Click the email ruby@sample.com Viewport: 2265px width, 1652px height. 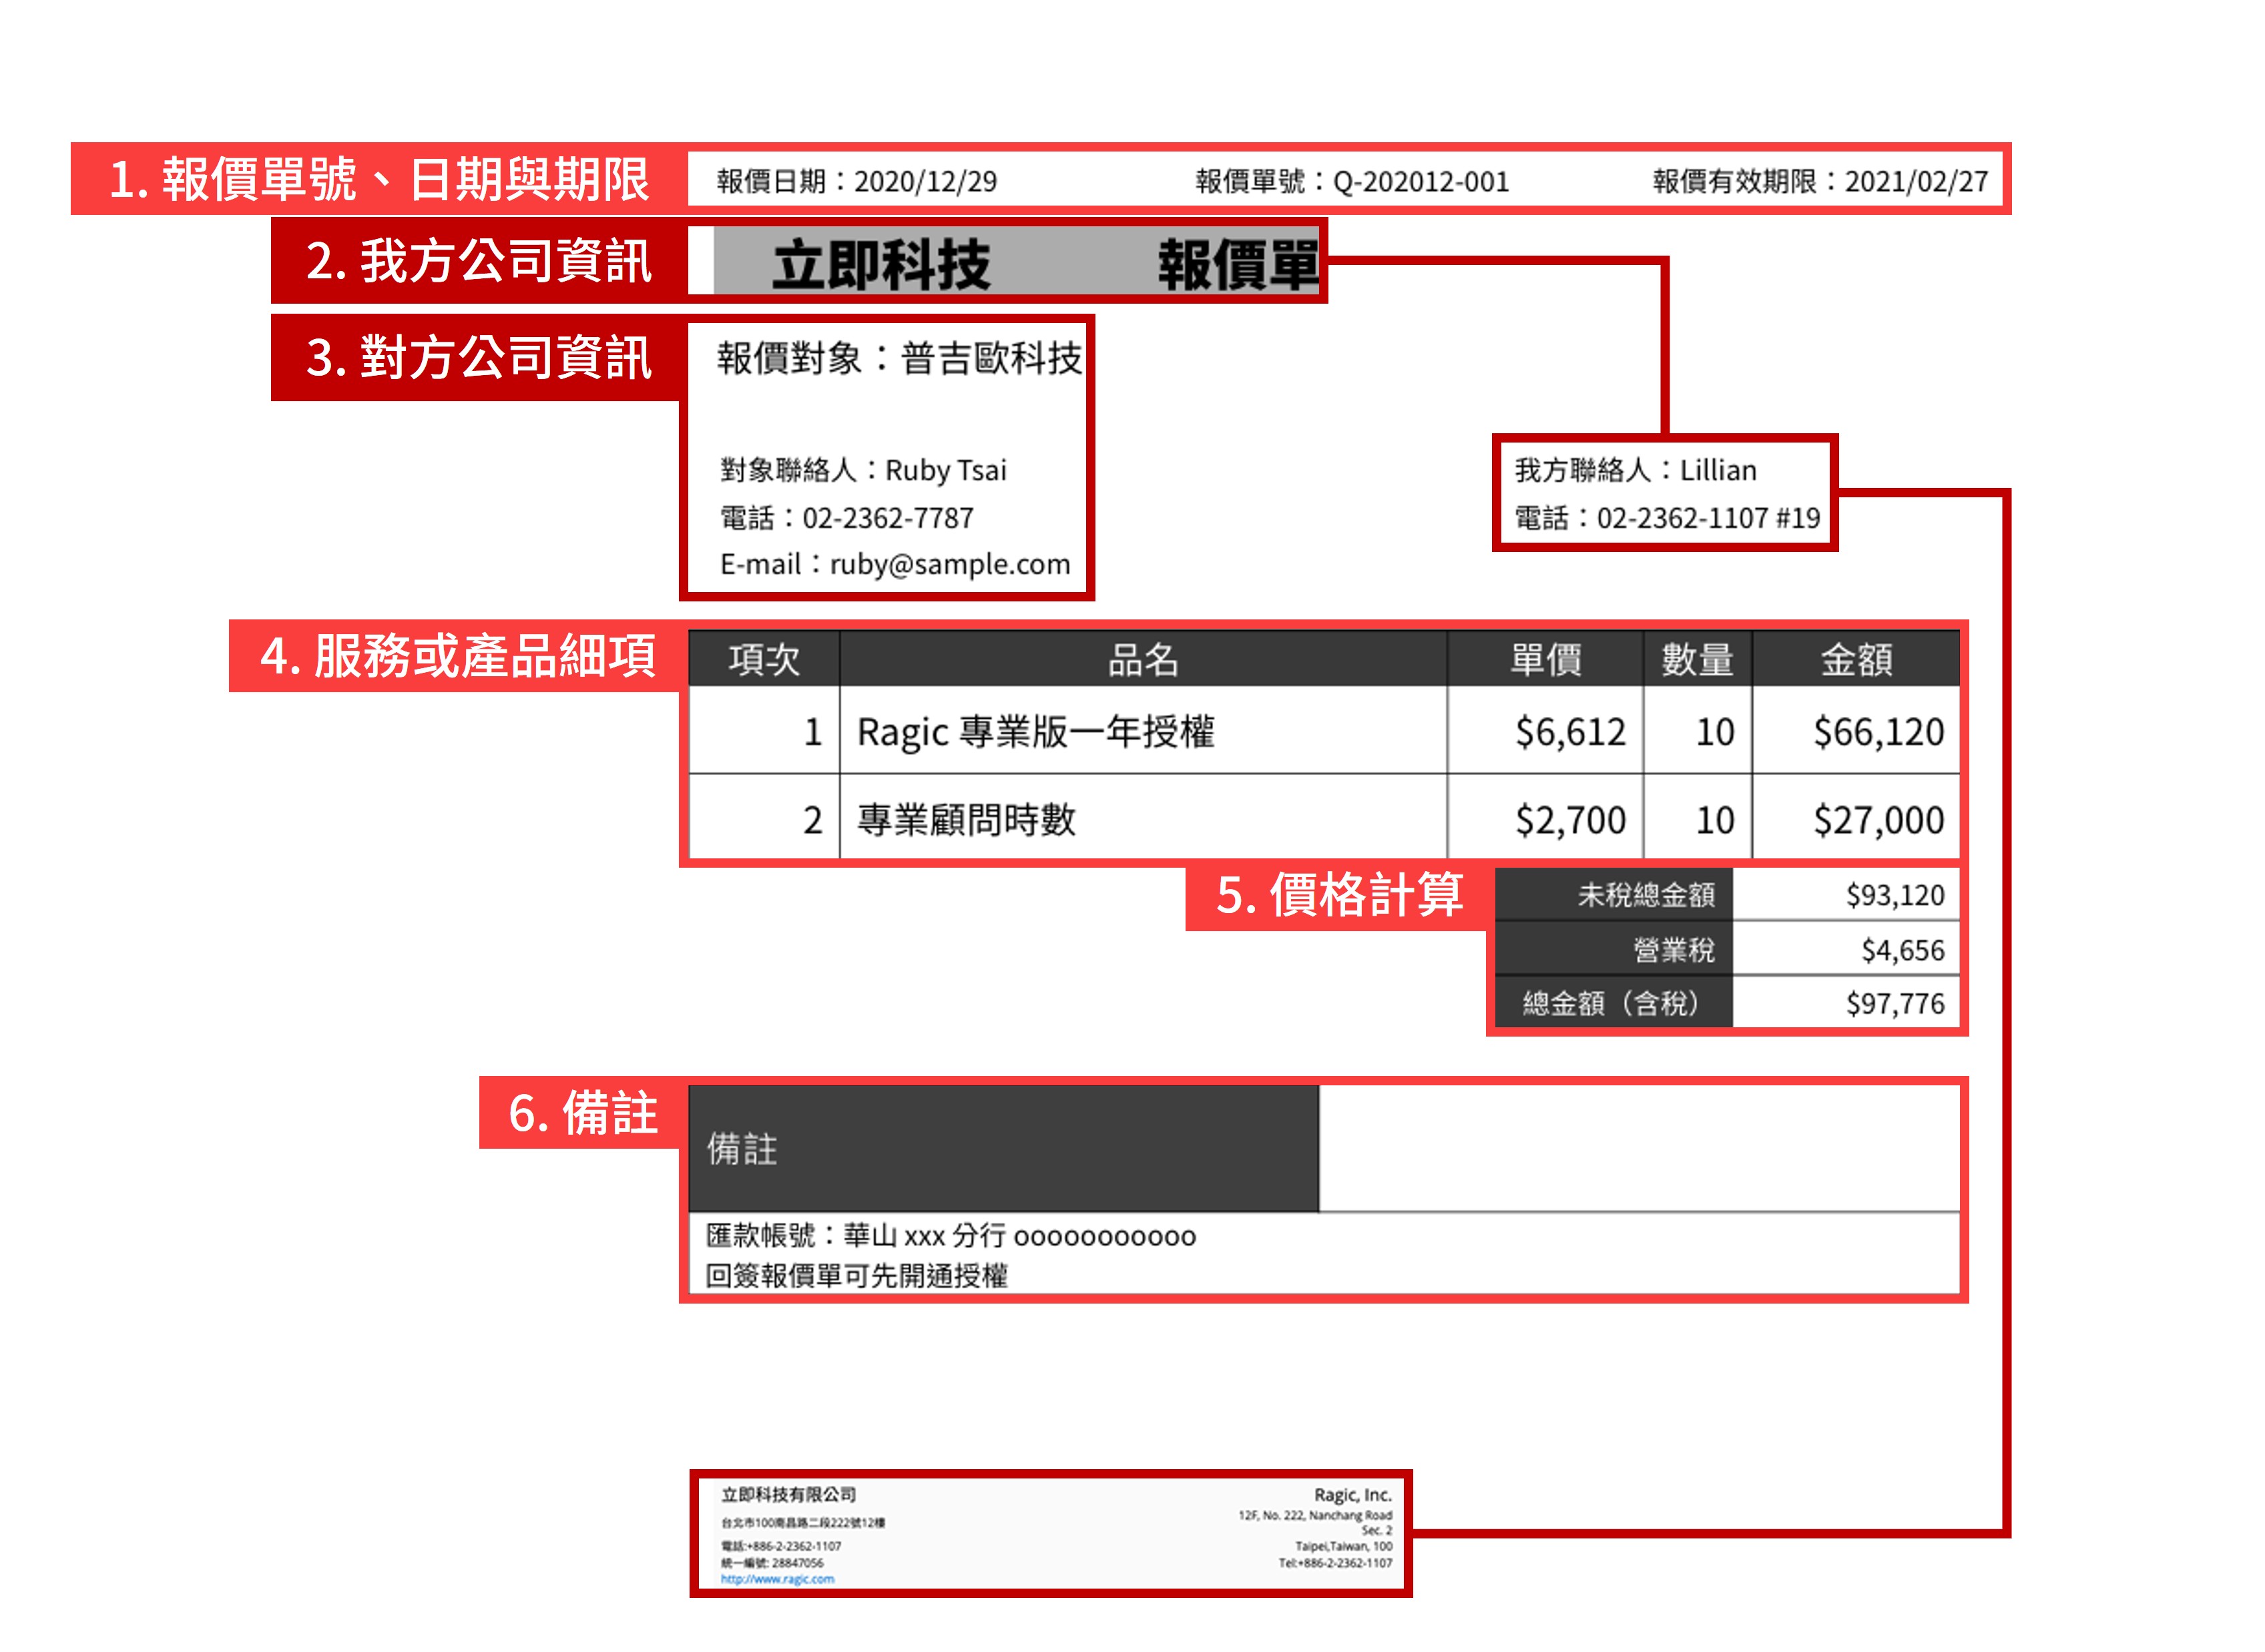949,565
